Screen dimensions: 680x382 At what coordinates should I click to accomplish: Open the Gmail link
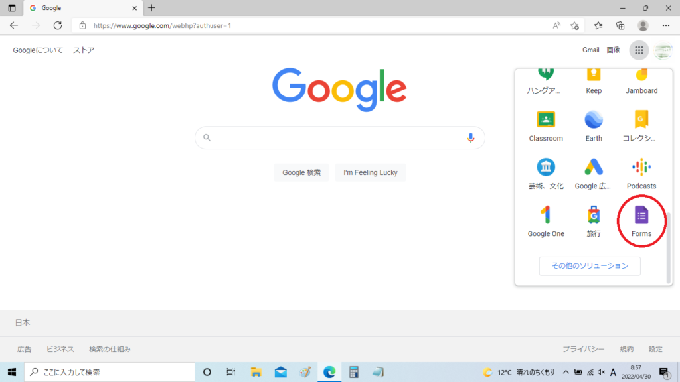[x=590, y=50]
